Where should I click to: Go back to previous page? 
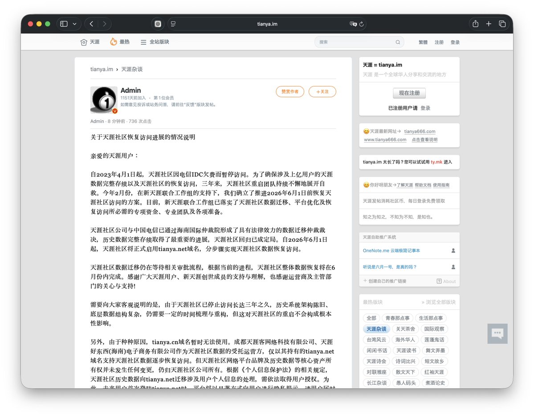tap(91, 24)
